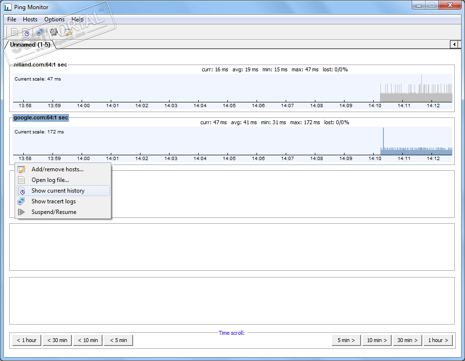
Task: Open the File menu
Action: pos(12,19)
